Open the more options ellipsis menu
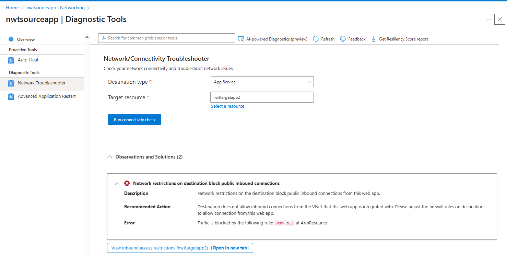 point(489,20)
